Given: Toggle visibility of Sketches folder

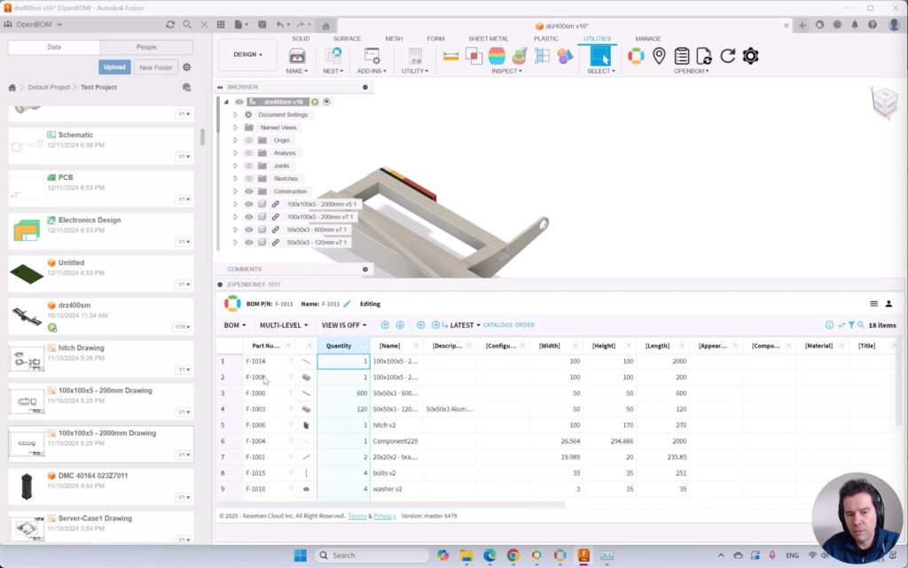Looking at the screenshot, I should pos(249,178).
